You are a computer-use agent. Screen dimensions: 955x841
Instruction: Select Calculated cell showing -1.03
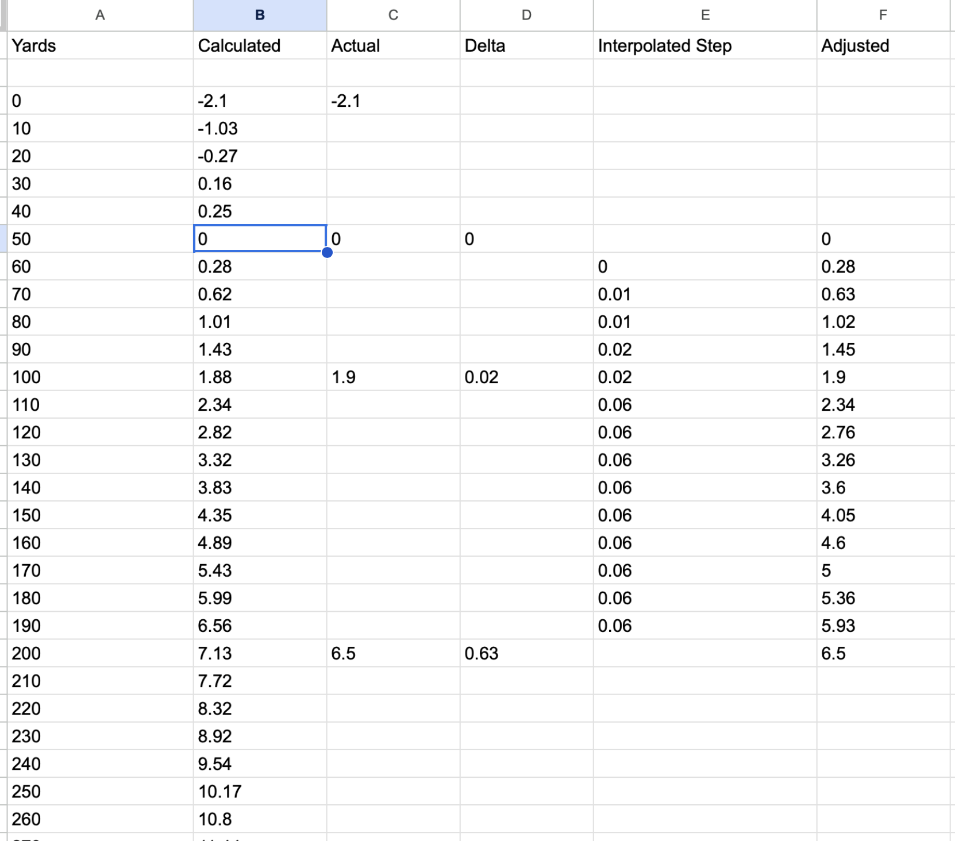click(260, 129)
